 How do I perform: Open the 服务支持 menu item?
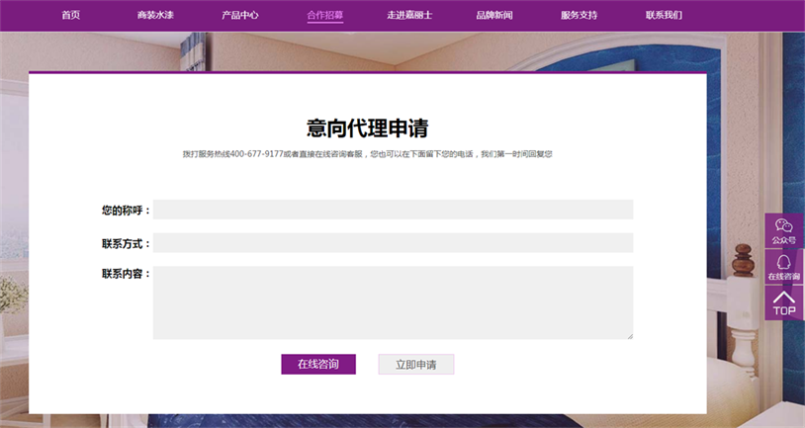tap(579, 16)
